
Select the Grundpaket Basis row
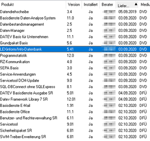click(75, 43)
